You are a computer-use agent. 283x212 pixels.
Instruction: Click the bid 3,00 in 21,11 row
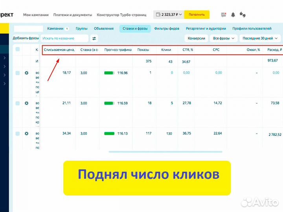tap(84, 103)
